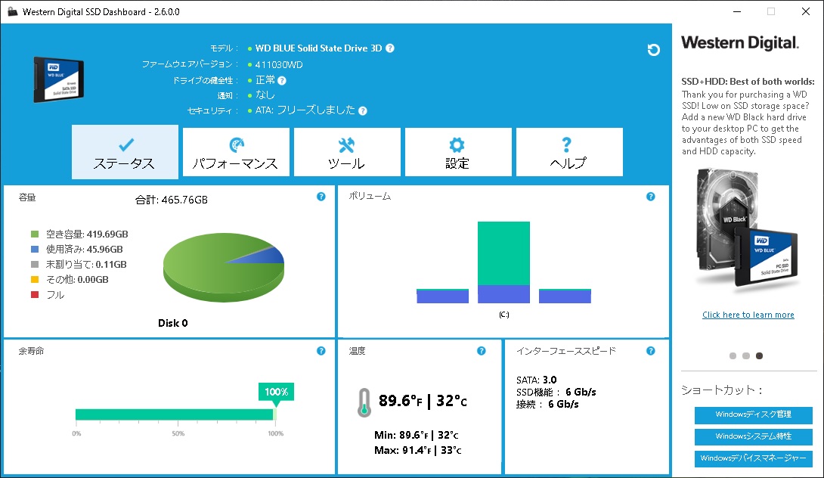The image size is (824, 478).
Task: Launch Windowsデバイスマネージャー shortcut
Action: [754, 458]
